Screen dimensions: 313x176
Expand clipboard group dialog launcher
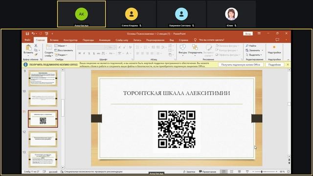pos(41,60)
